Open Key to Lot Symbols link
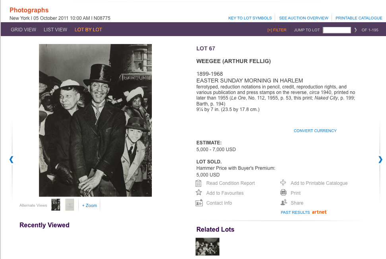Image resolution: width=386 pixels, height=259 pixels. point(250,18)
